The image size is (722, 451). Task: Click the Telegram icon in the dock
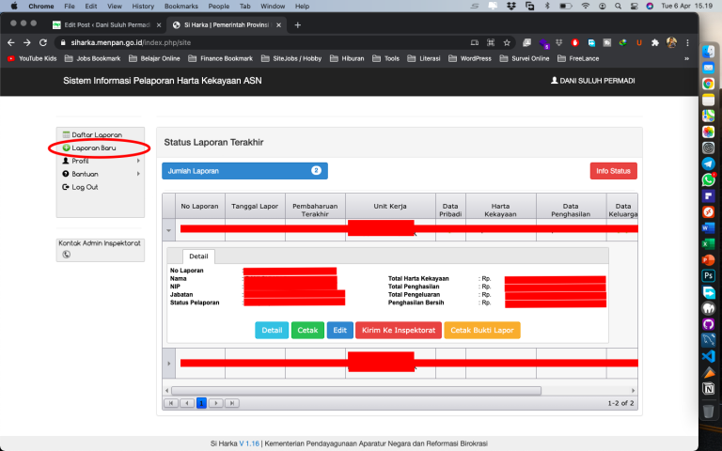pyautogui.click(x=708, y=163)
